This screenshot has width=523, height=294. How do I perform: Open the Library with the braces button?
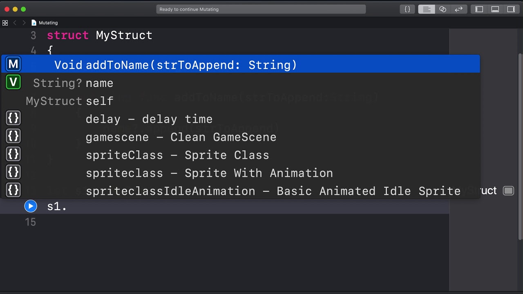click(x=407, y=9)
